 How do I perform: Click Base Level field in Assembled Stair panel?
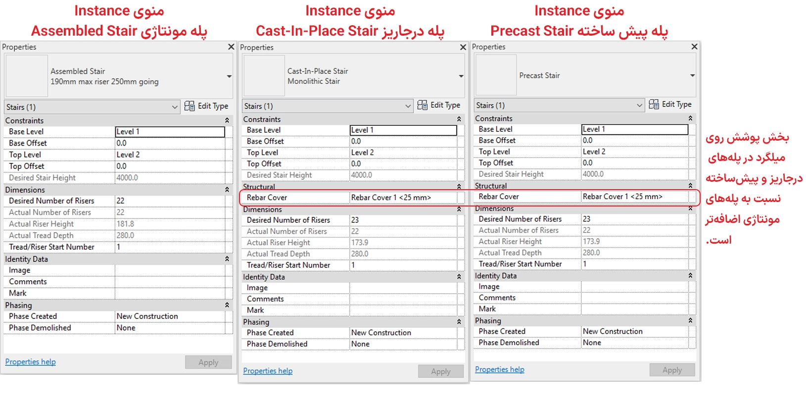170,132
